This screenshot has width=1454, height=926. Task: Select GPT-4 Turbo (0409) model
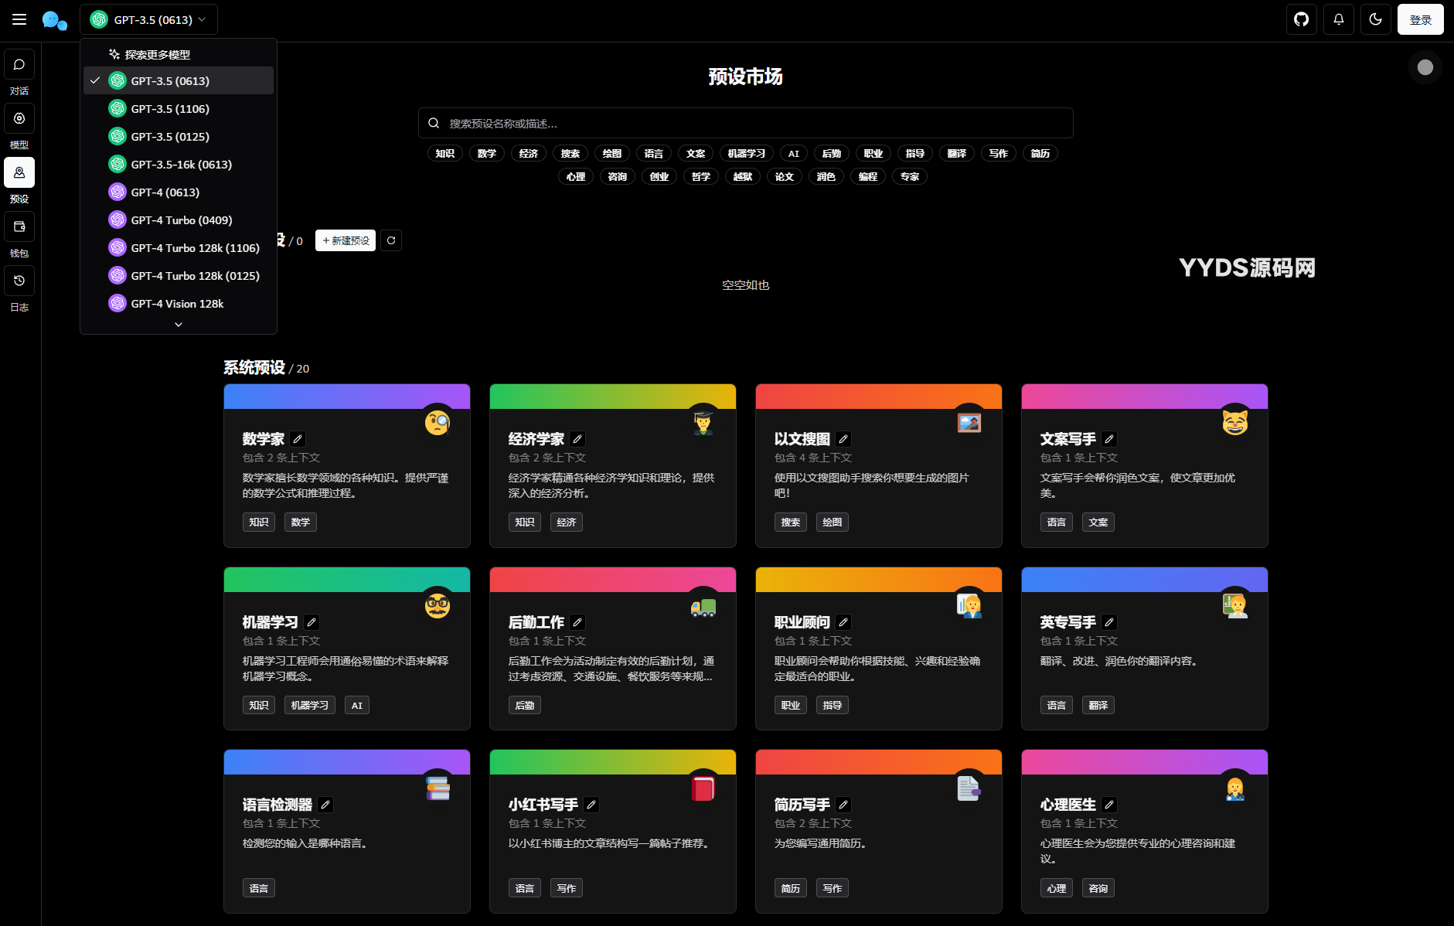(x=181, y=220)
